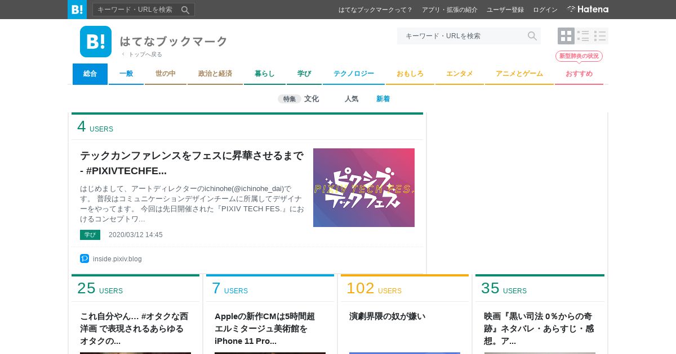Go back via トップへ戻る link
The width and height of the screenshot is (676, 354).
[x=142, y=55]
